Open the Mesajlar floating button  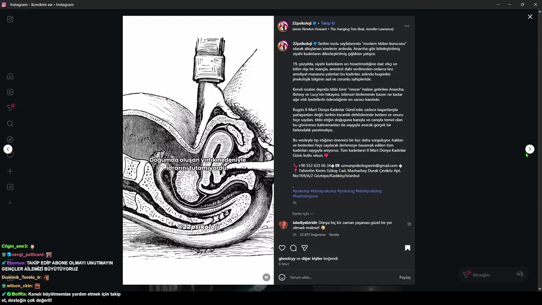tap(493, 275)
